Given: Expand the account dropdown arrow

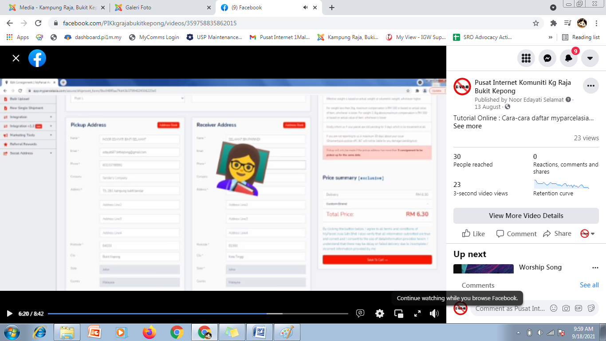Looking at the screenshot, I should 590,58.
